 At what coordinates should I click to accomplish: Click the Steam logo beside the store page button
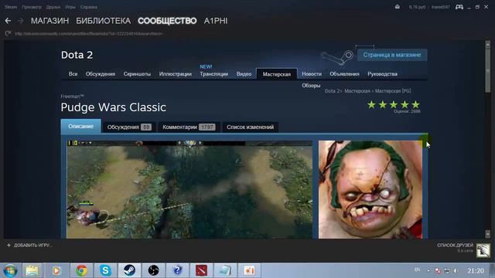[337, 57]
